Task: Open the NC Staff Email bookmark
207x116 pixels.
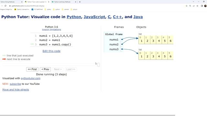Action: 37,9
